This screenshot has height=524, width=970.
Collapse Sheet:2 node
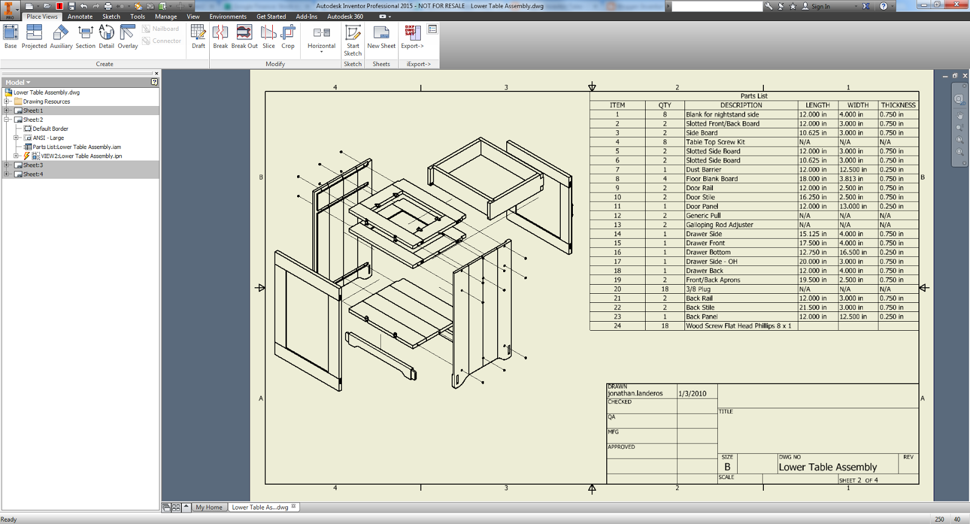click(x=7, y=120)
